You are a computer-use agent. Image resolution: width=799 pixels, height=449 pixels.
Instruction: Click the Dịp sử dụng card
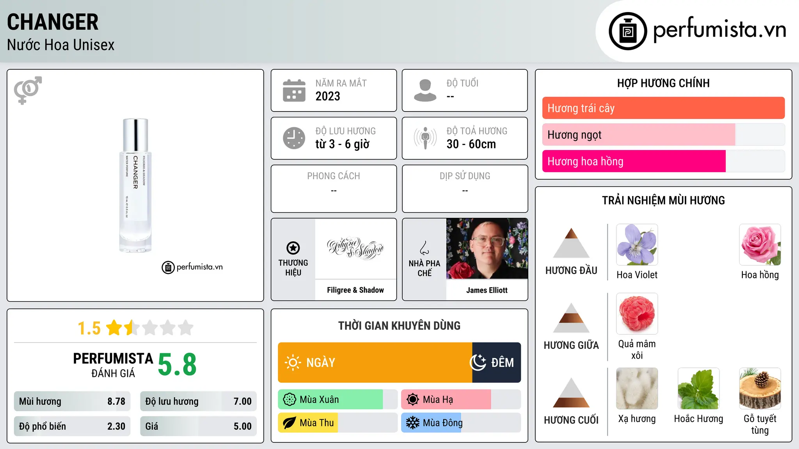click(x=465, y=189)
